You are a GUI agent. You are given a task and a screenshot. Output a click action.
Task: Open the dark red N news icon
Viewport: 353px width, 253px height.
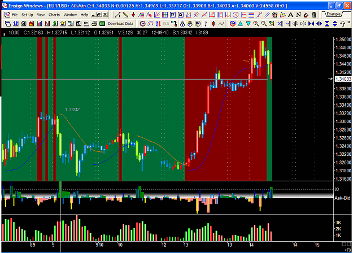click(47, 24)
